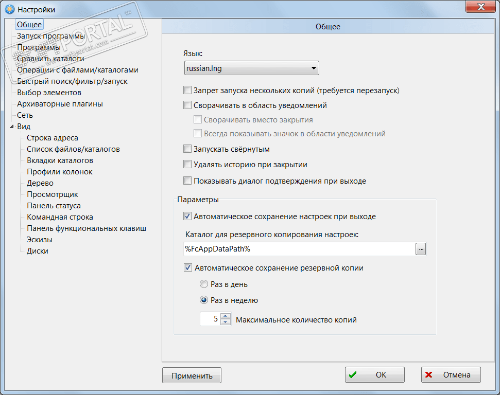The height and width of the screenshot is (395, 500).
Task: Open Строка адреса settings page
Action: coord(53,138)
